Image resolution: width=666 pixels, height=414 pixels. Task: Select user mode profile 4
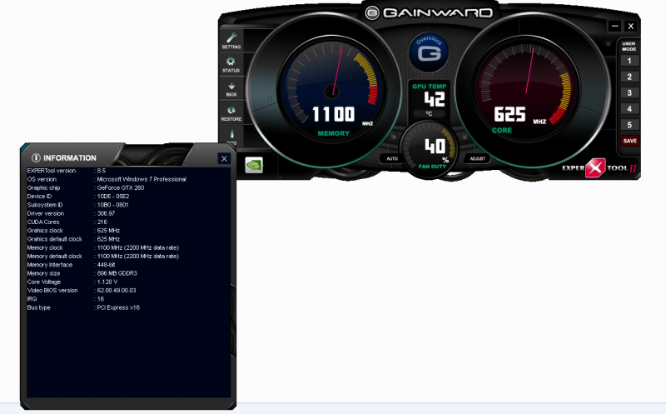tap(629, 109)
